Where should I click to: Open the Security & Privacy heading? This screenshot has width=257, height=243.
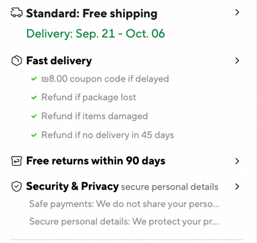(72, 186)
